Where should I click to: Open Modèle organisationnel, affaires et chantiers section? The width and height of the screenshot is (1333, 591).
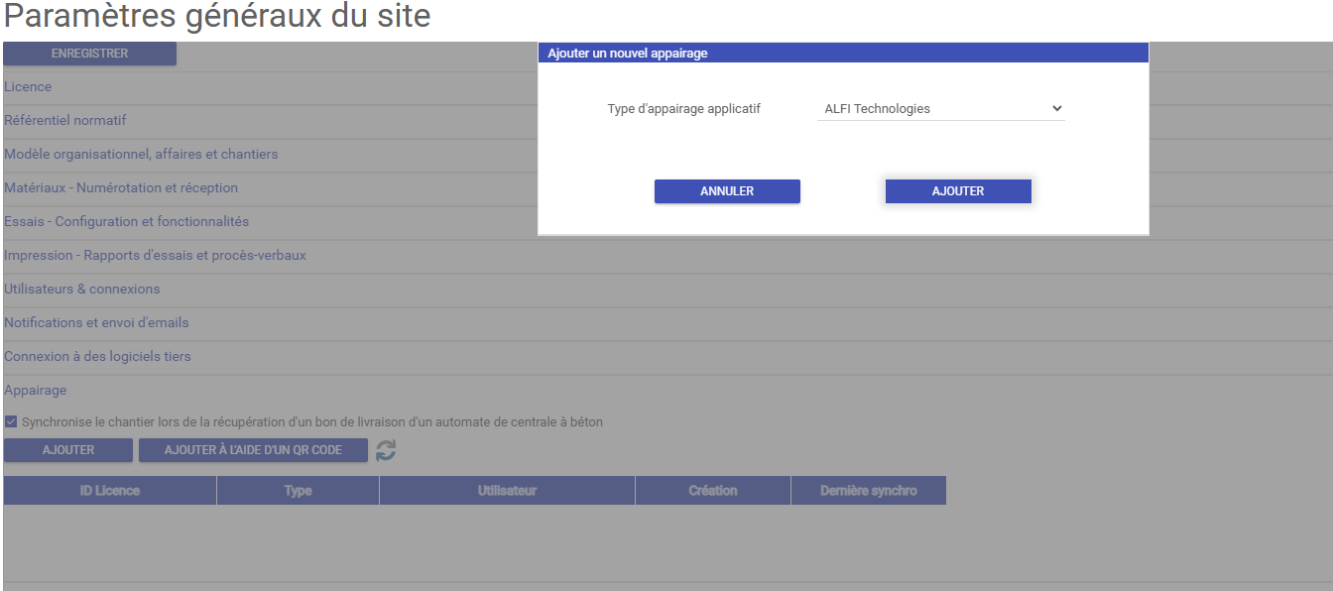[x=141, y=155]
